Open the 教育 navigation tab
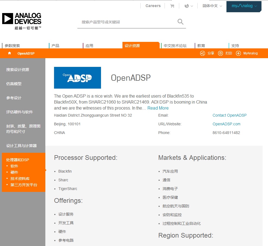Viewport: 268px width, 246px height. click(x=201, y=46)
